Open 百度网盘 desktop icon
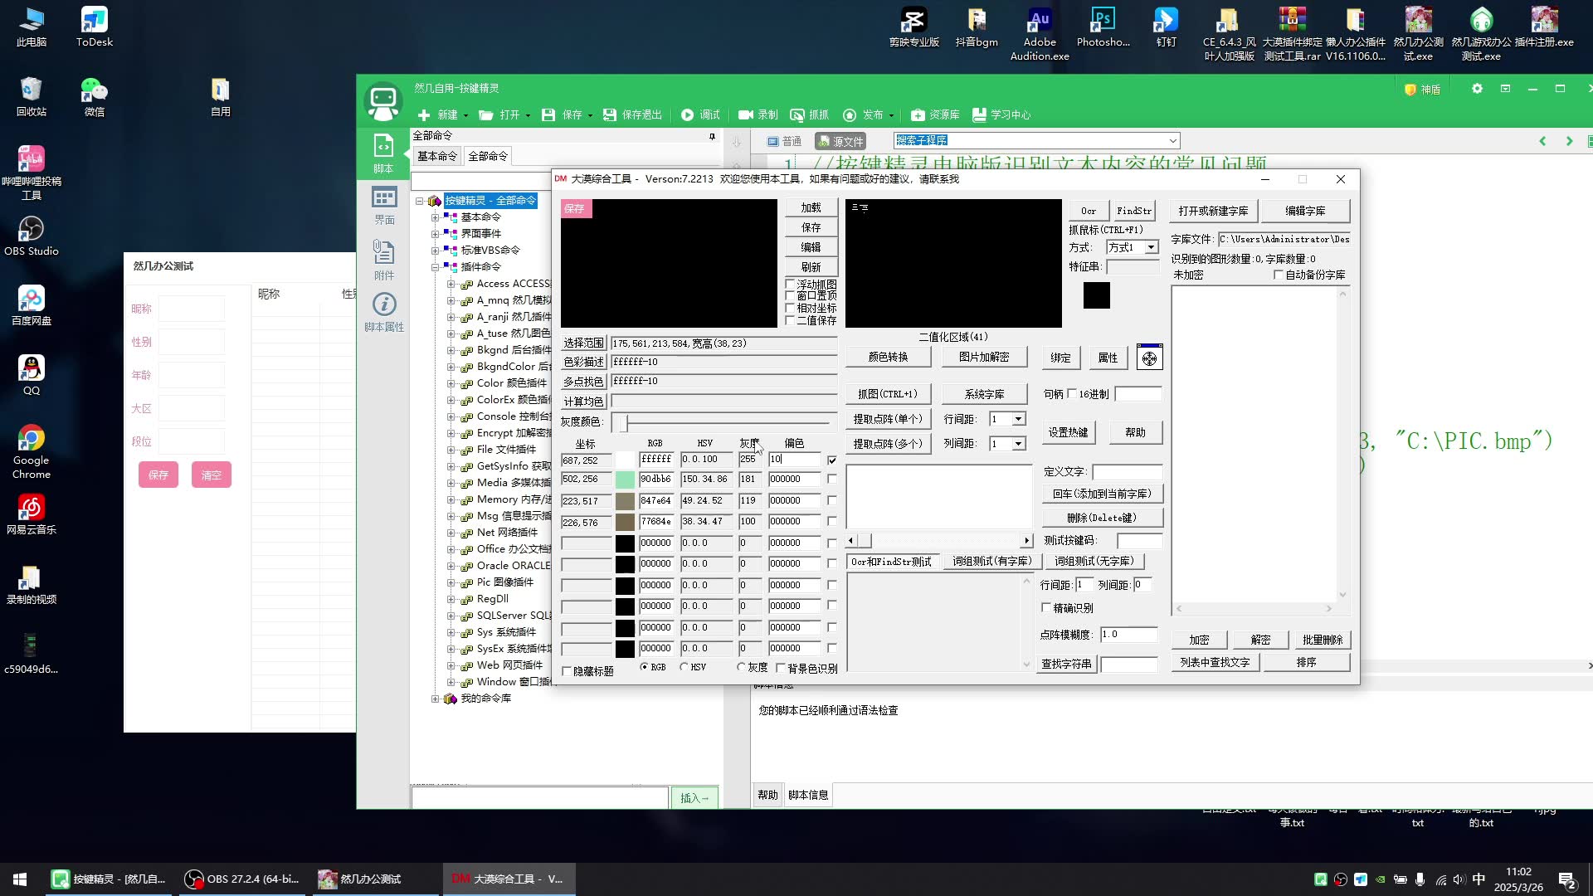The image size is (1593, 896). (x=32, y=305)
